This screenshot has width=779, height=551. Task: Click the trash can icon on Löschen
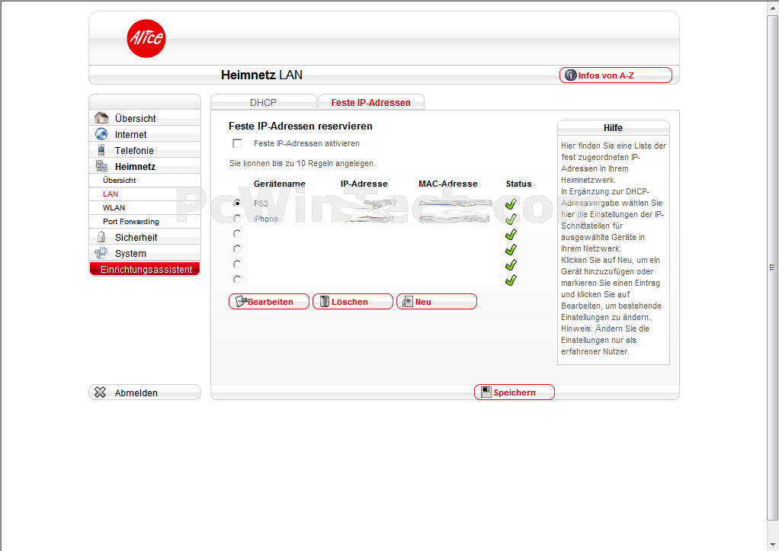click(x=325, y=302)
